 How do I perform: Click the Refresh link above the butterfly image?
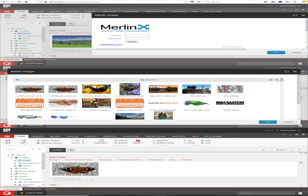pos(187,160)
